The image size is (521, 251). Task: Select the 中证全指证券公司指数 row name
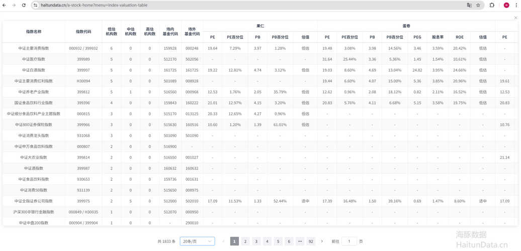(x=34, y=201)
